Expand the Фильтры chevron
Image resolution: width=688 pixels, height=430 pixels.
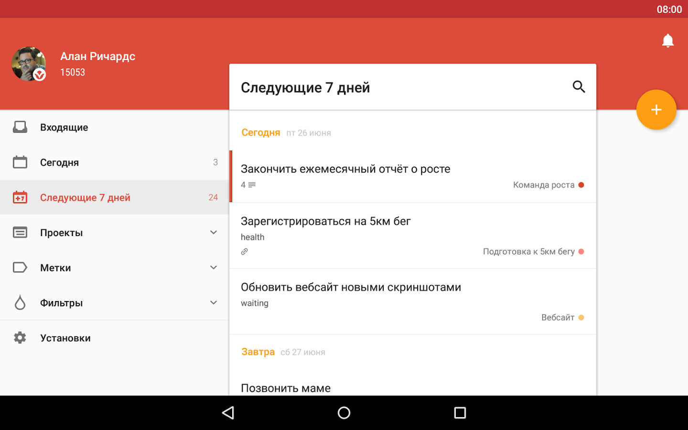click(x=214, y=302)
